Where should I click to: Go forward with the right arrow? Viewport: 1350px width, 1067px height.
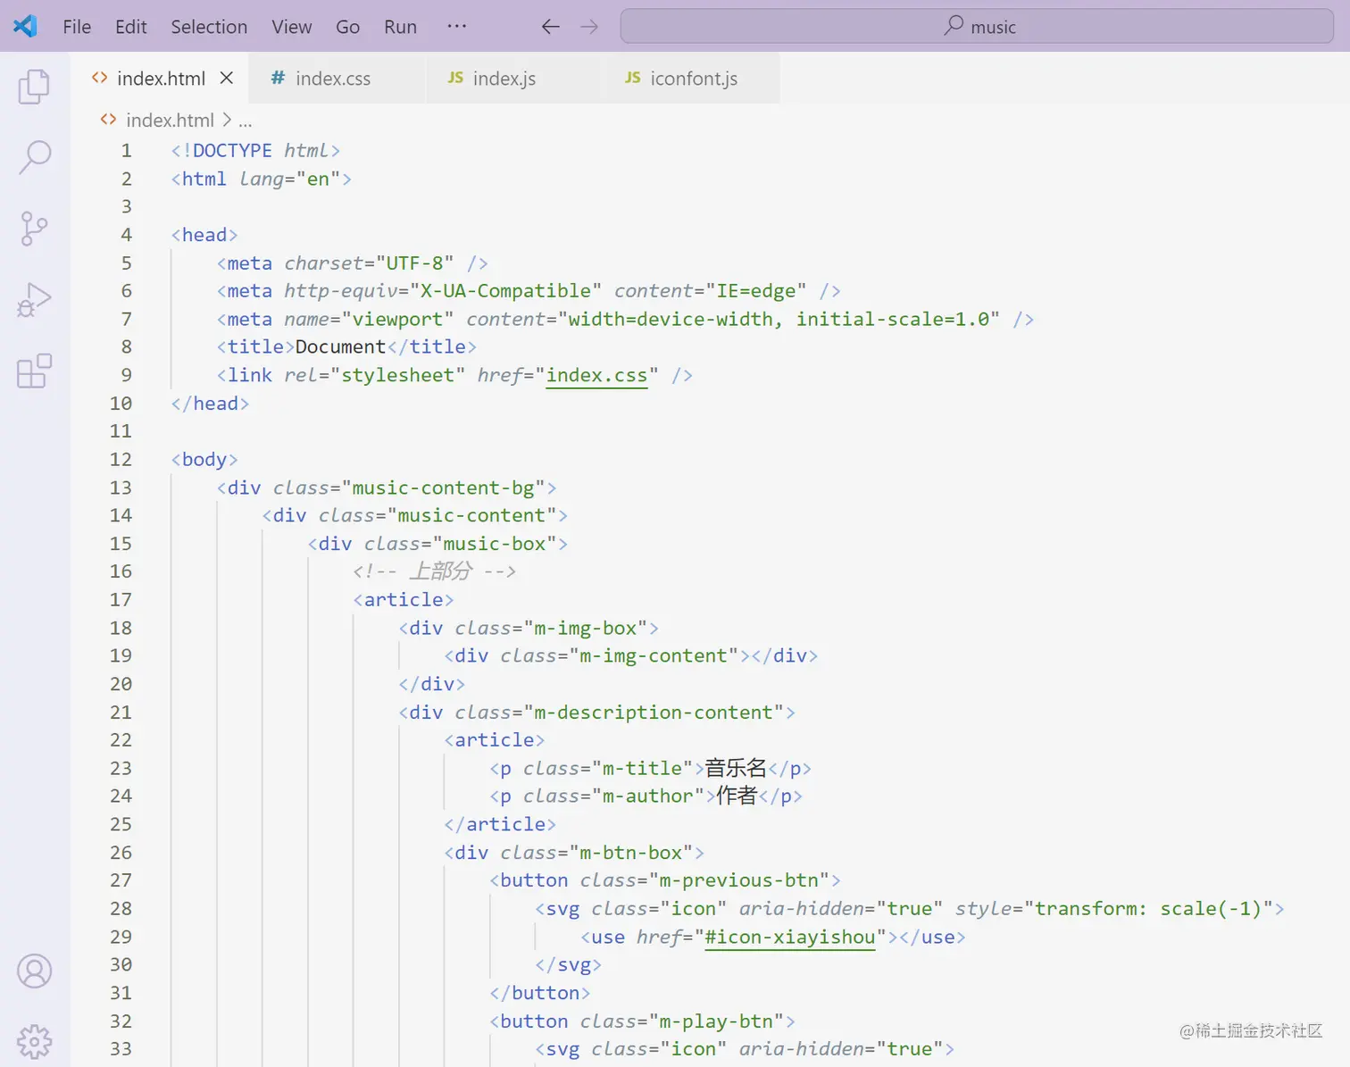pos(589,27)
